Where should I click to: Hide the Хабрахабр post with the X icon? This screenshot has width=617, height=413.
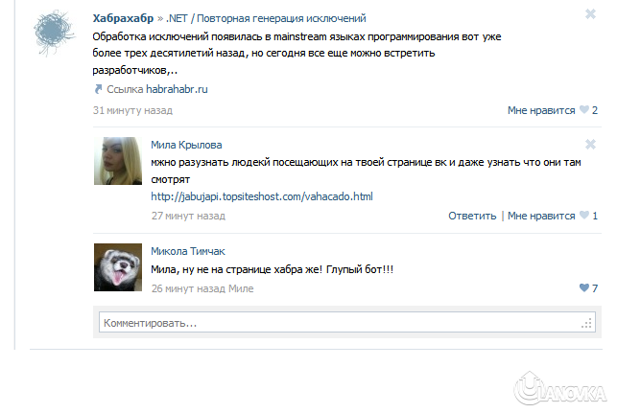pyautogui.click(x=590, y=14)
